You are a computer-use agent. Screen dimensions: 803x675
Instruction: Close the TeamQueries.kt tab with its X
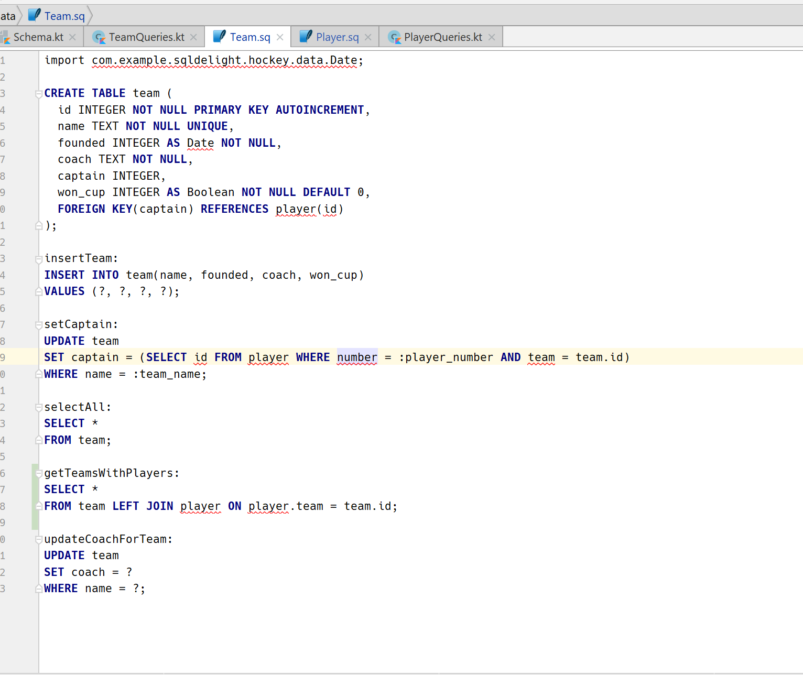pos(194,37)
